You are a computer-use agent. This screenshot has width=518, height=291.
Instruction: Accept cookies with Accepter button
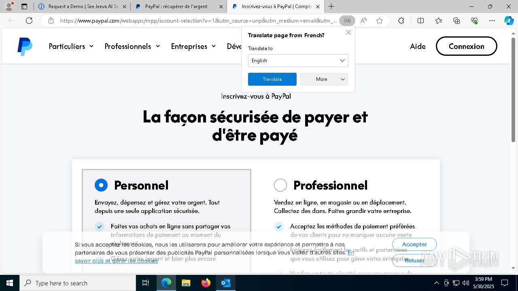[x=414, y=244]
